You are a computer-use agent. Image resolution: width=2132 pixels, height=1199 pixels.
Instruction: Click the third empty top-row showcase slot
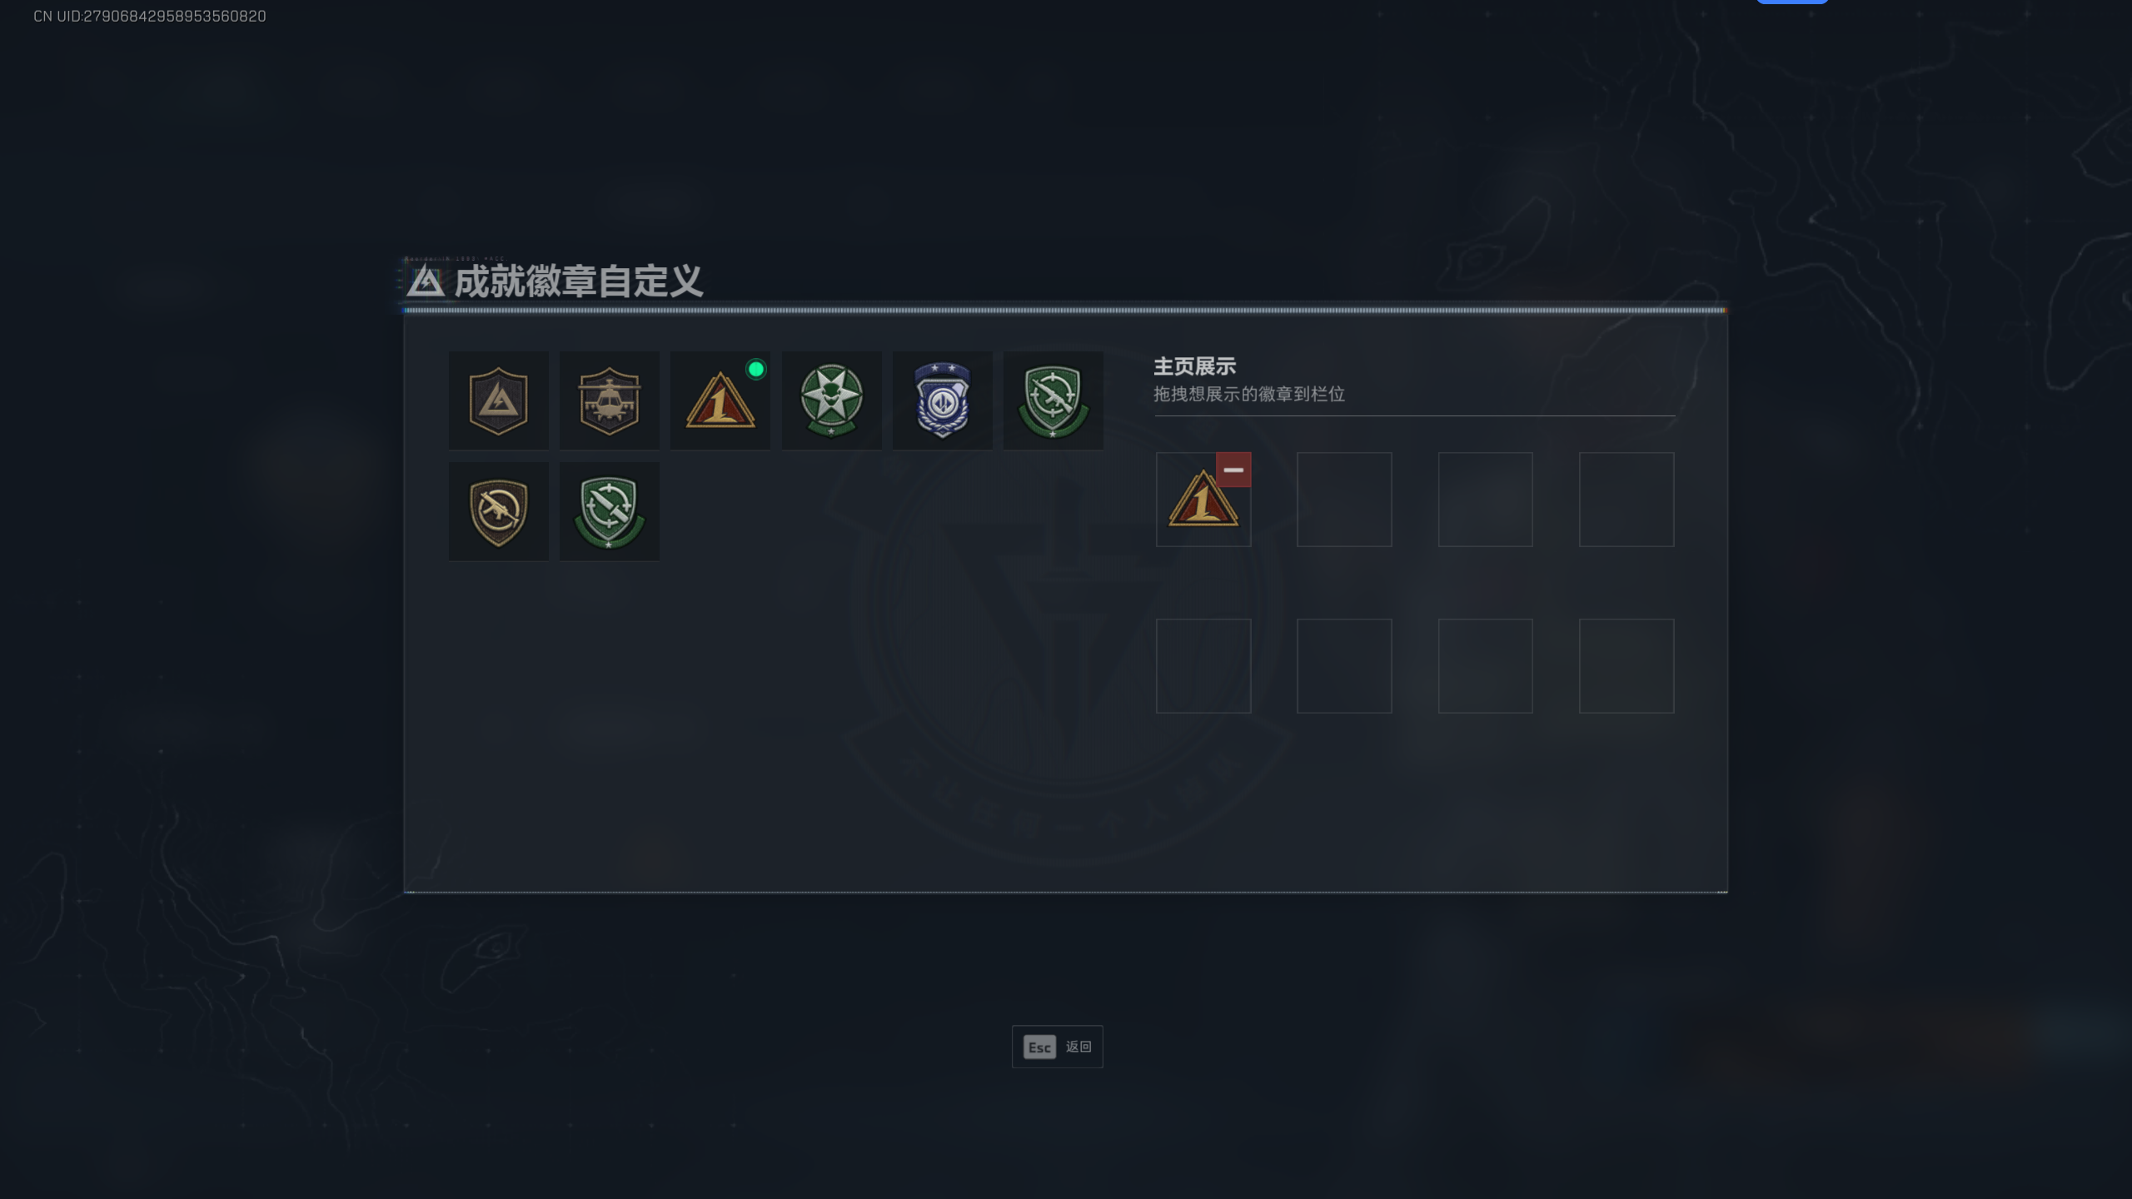click(1485, 500)
